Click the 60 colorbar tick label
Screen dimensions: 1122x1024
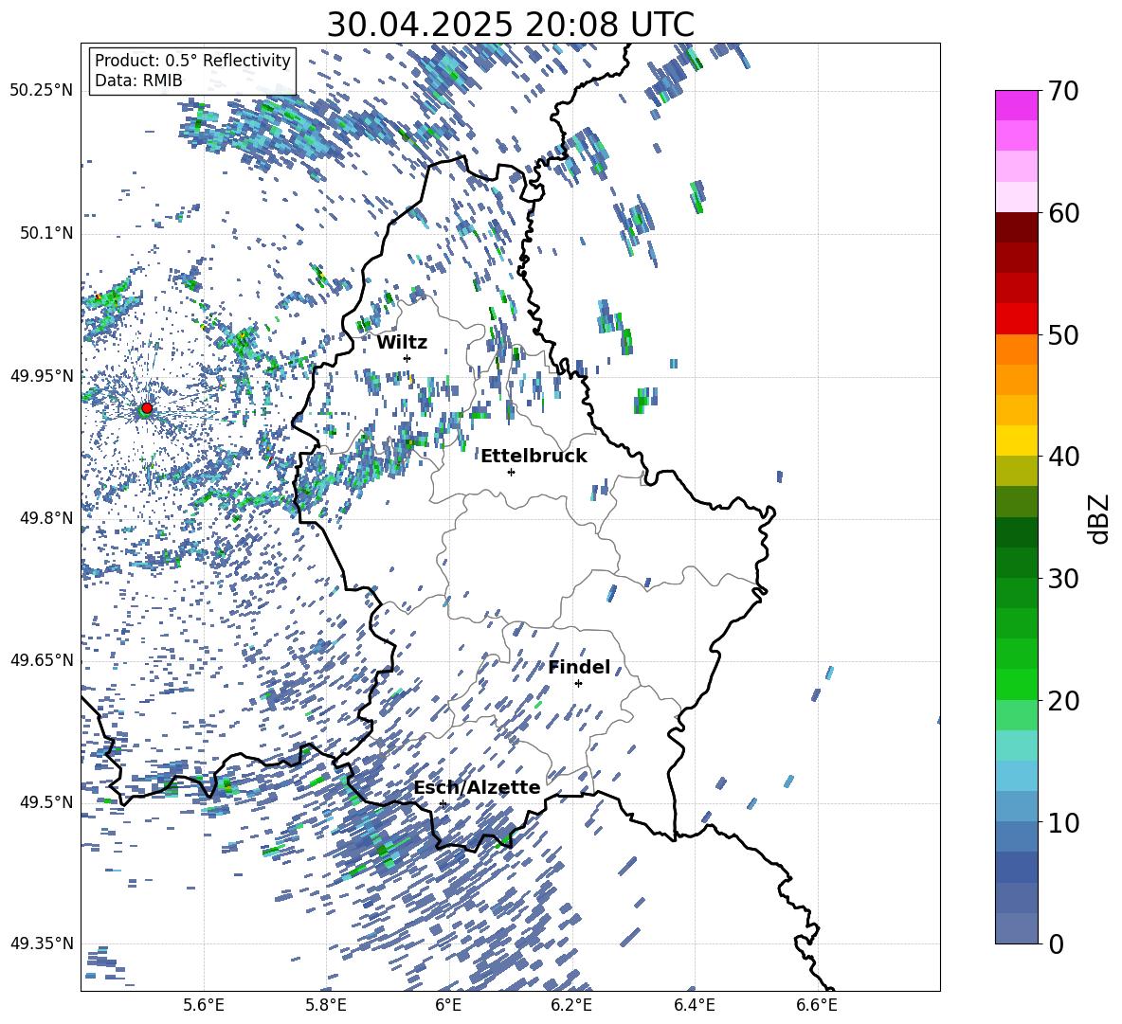1063,213
